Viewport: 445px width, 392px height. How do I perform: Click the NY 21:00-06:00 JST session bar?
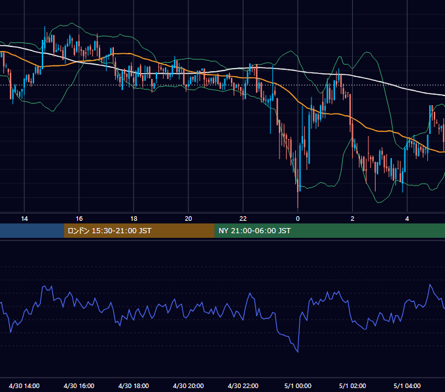point(329,231)
